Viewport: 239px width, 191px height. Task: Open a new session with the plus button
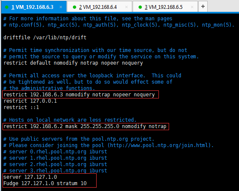coord(203,6)
